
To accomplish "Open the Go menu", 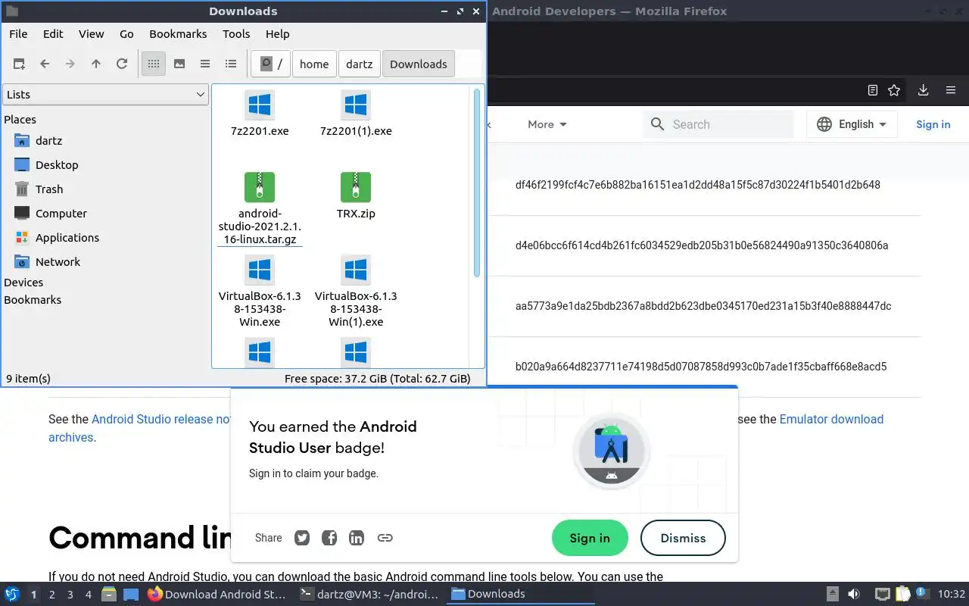I will [x=126, y=34].
